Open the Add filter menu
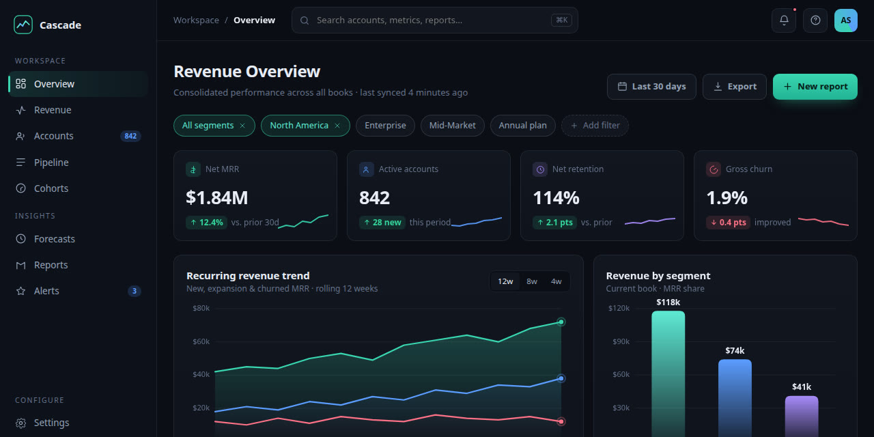 point(595,126)
